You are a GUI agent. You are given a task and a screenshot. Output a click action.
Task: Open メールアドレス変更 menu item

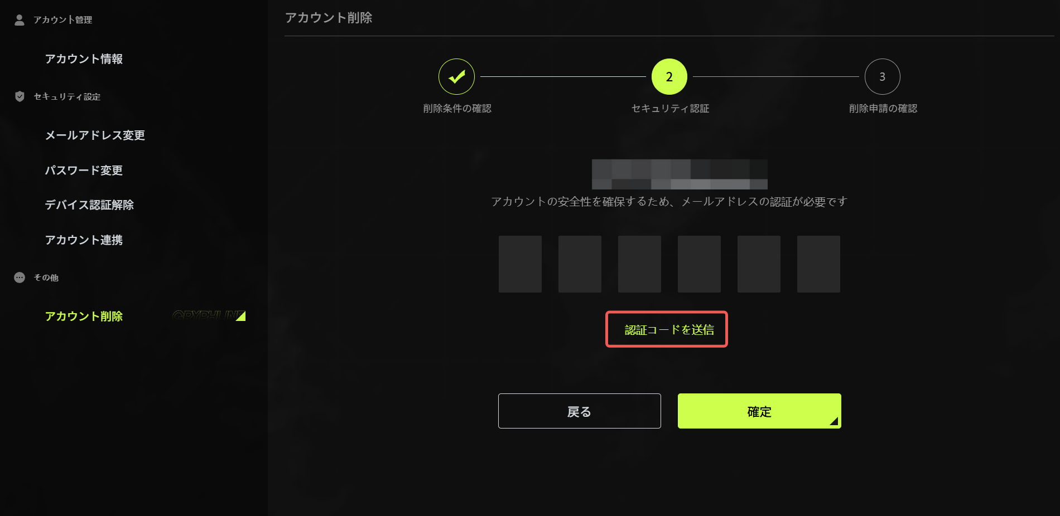pyautogui.click(x=95, y=135)
